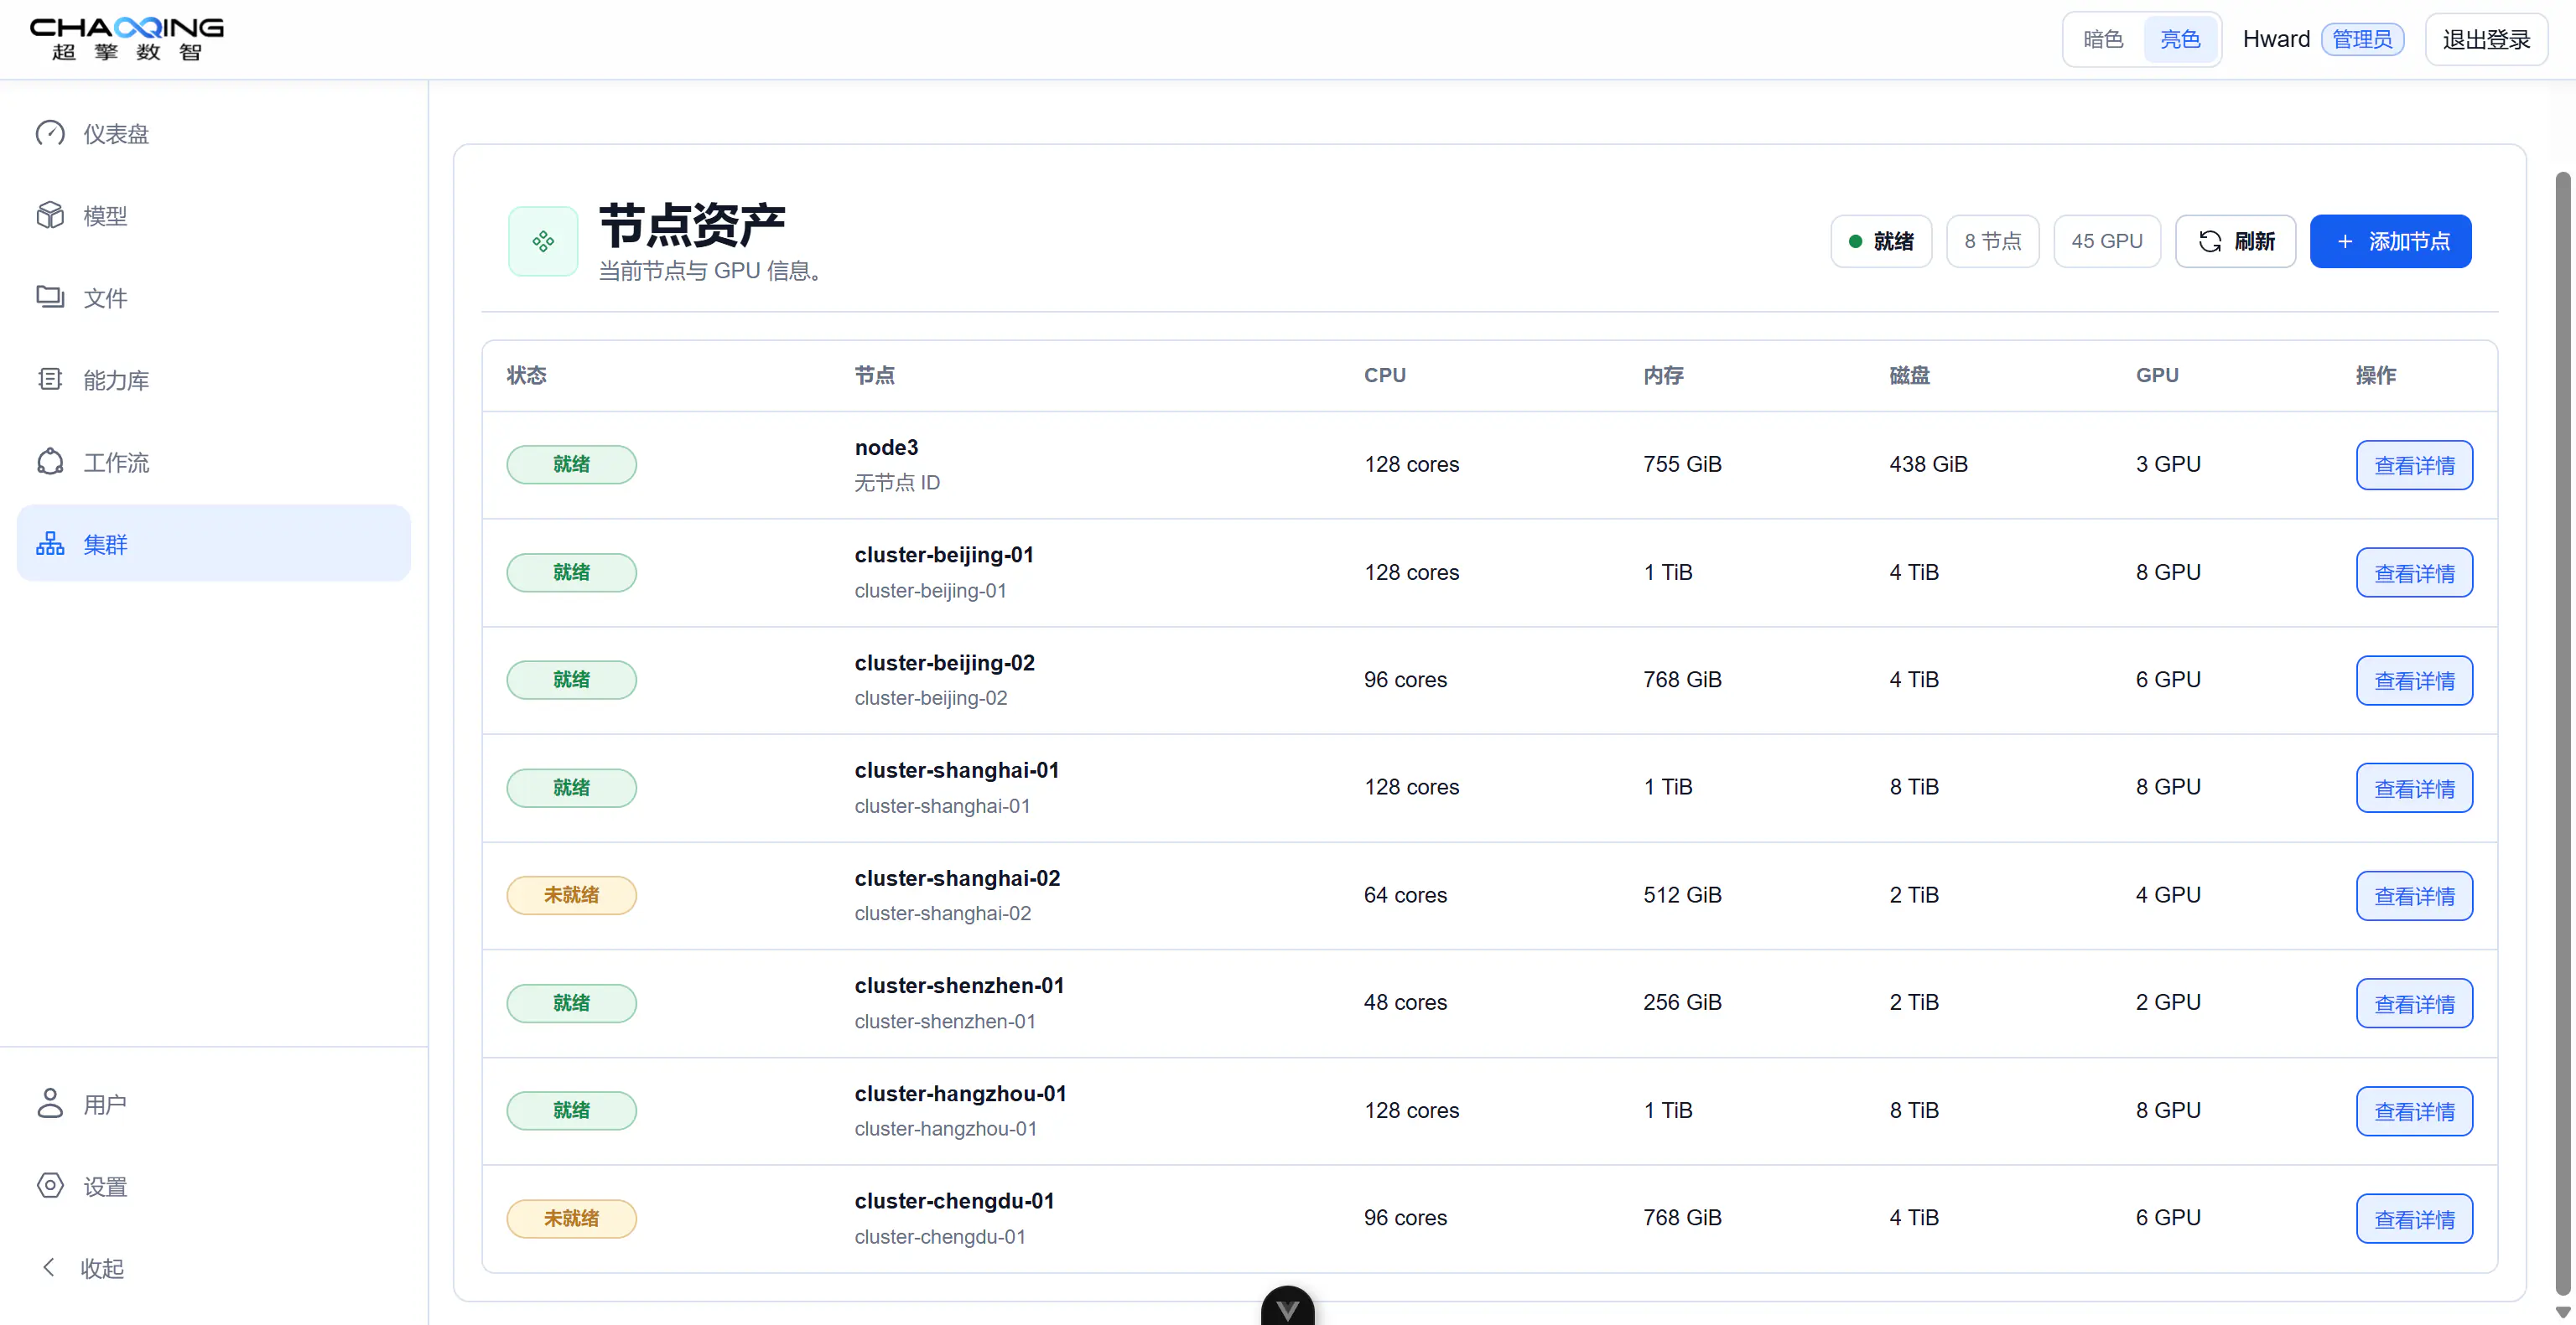
Task: Click the 状态 column header
Action: click(526, 375)
